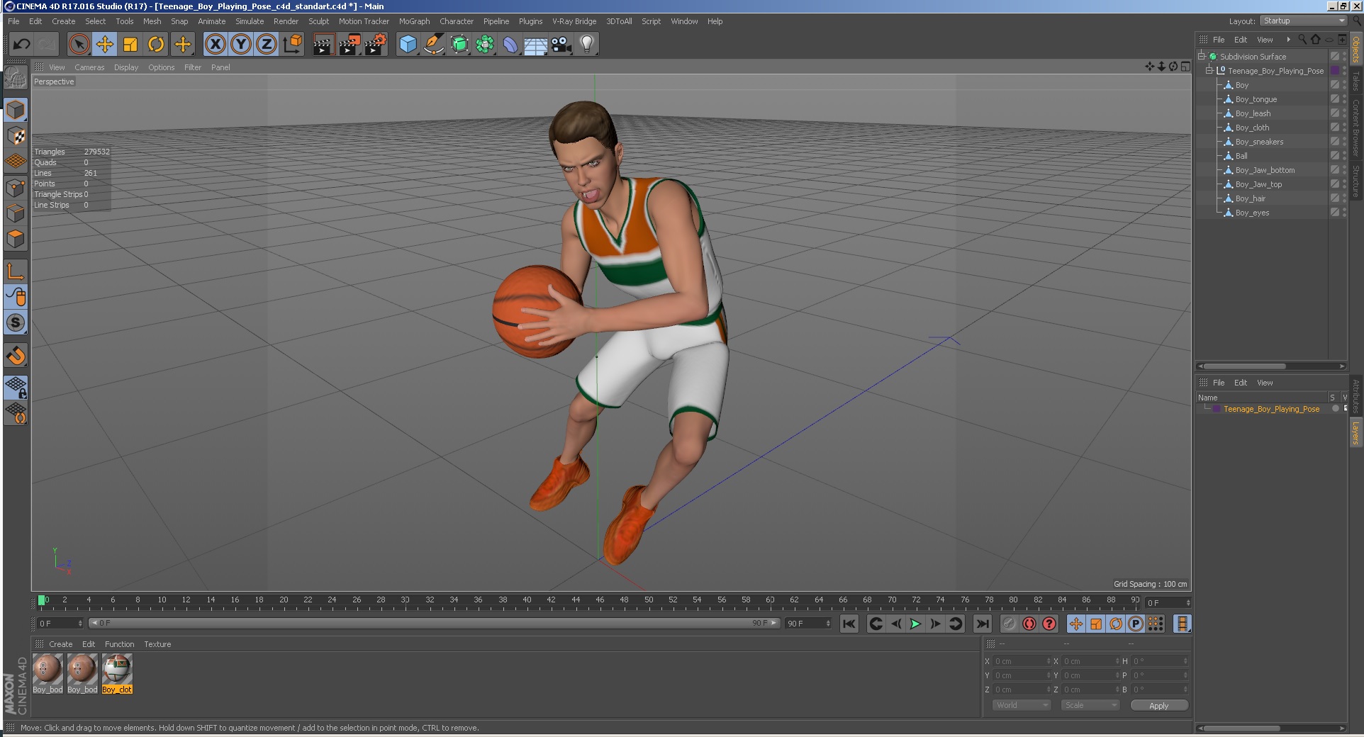
Task: Enable Polygons mode in left toolbar
Action: 16,239
